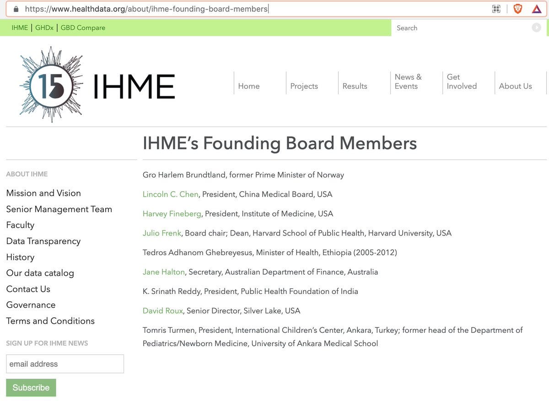Click the lock icon in the address bar
Screen dimensions: 549x401
16,9
